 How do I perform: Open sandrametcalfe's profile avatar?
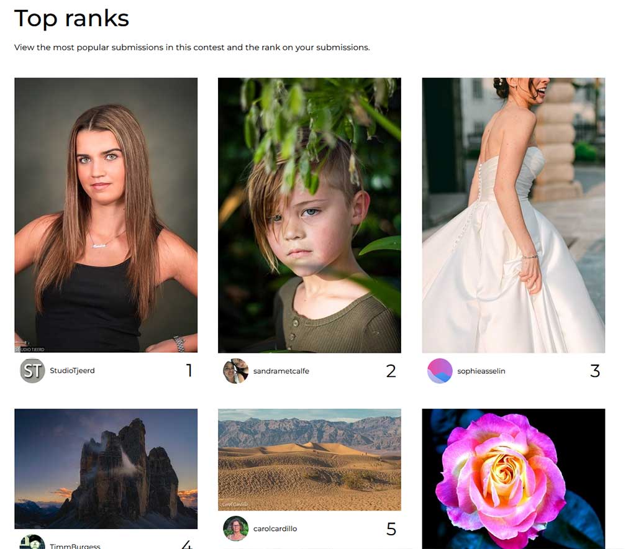[x=235, y=371]
